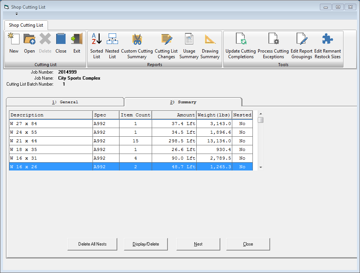
Task: Click Delete All Nests button
Action: tap(92, 244)
